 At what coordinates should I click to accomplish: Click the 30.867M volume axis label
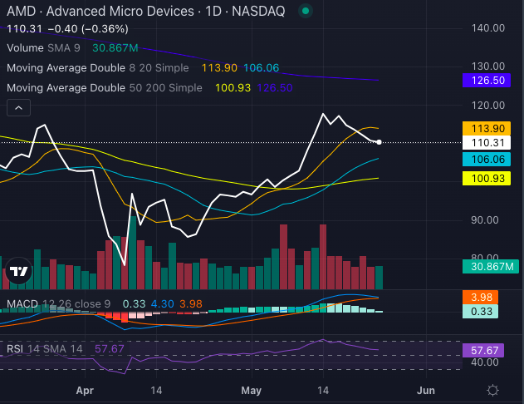tap(491, 267)
